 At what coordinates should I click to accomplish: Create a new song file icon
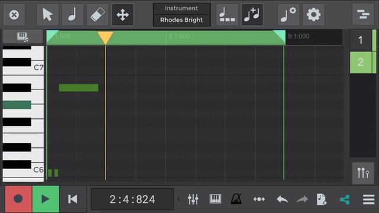(x=322, y=199)
